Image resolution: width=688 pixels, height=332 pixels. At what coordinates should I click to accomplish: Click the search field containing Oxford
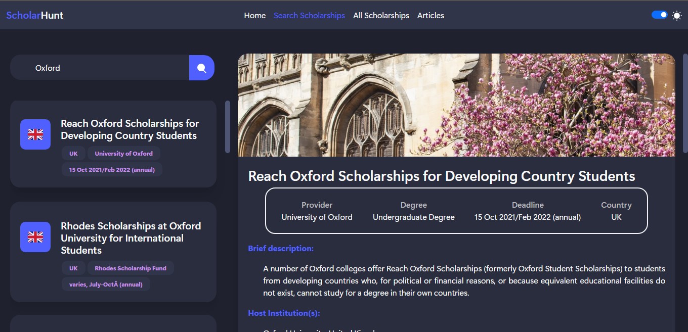100,68
